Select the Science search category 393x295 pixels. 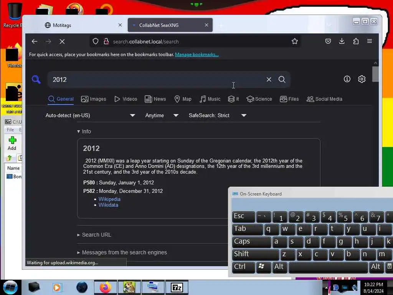click(259, 99)
